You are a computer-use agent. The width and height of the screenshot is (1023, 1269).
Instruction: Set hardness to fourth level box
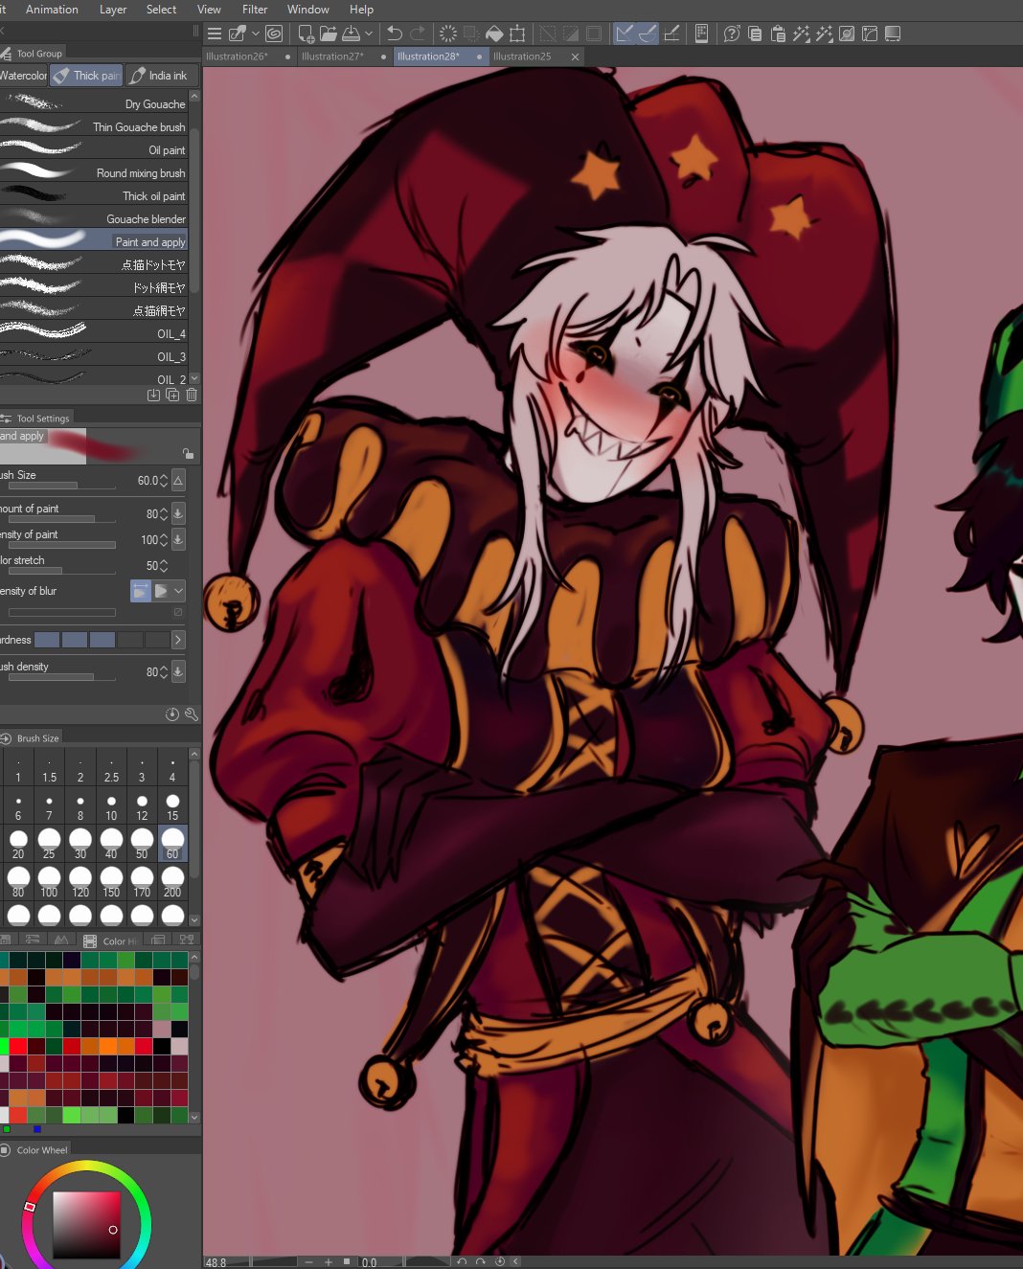[x=130, y=640]
